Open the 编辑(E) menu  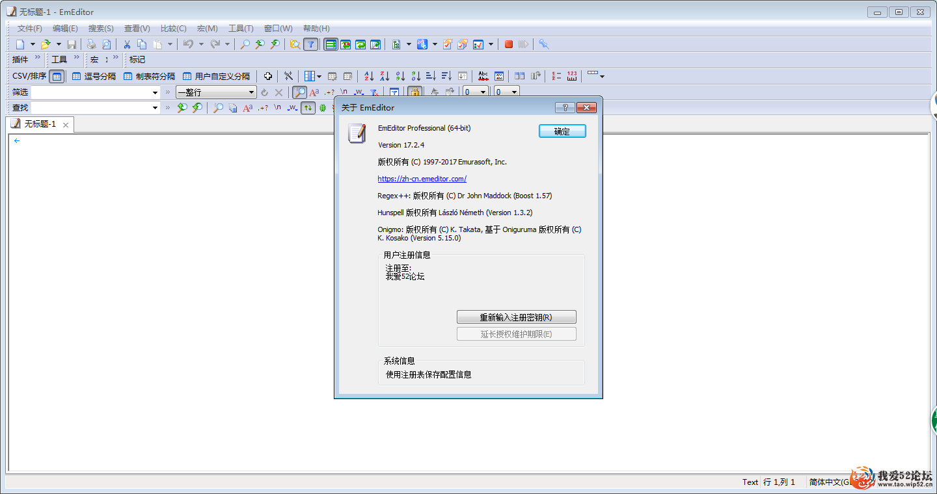tap(65, 29)
